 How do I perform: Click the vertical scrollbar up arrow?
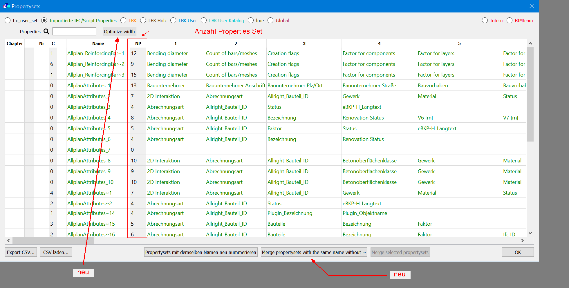[530, 43]
